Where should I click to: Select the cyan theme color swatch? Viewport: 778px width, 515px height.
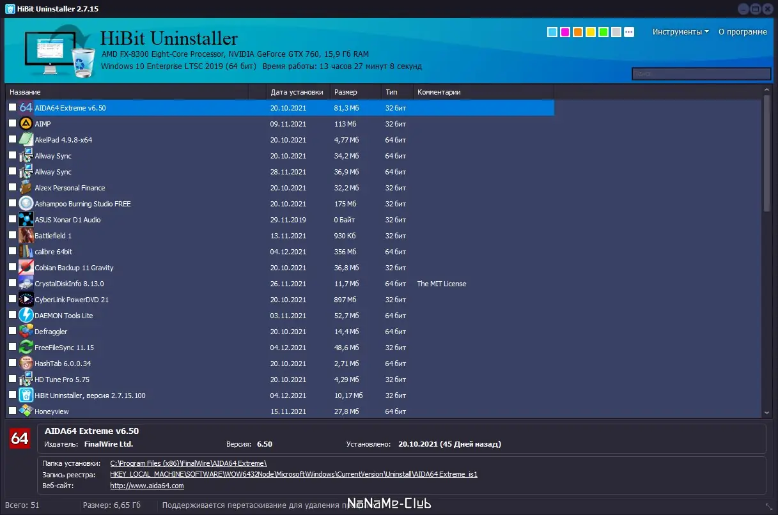click(x=552, y=32)
